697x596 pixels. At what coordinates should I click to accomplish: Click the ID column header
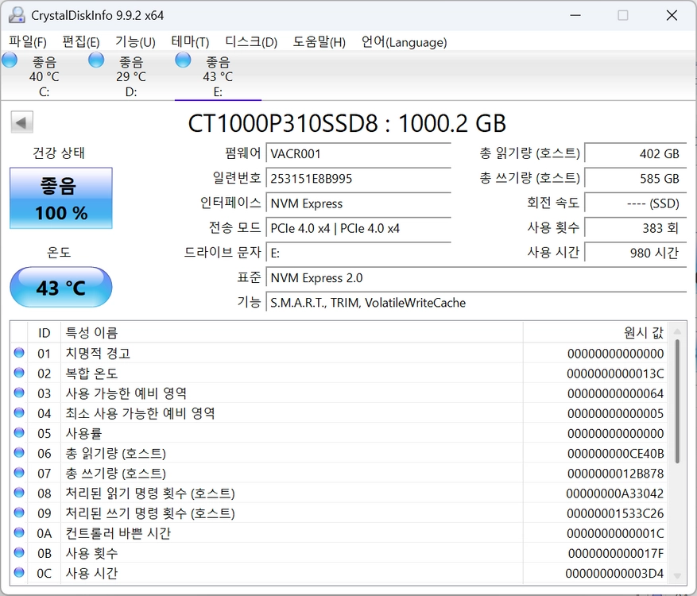tap(44, 332)
